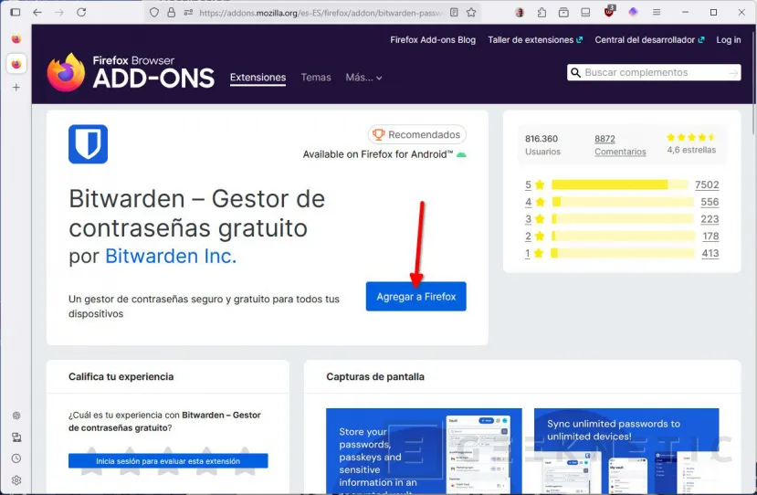
Task: Click the 5-star rating bar
Action: (619, 184)
